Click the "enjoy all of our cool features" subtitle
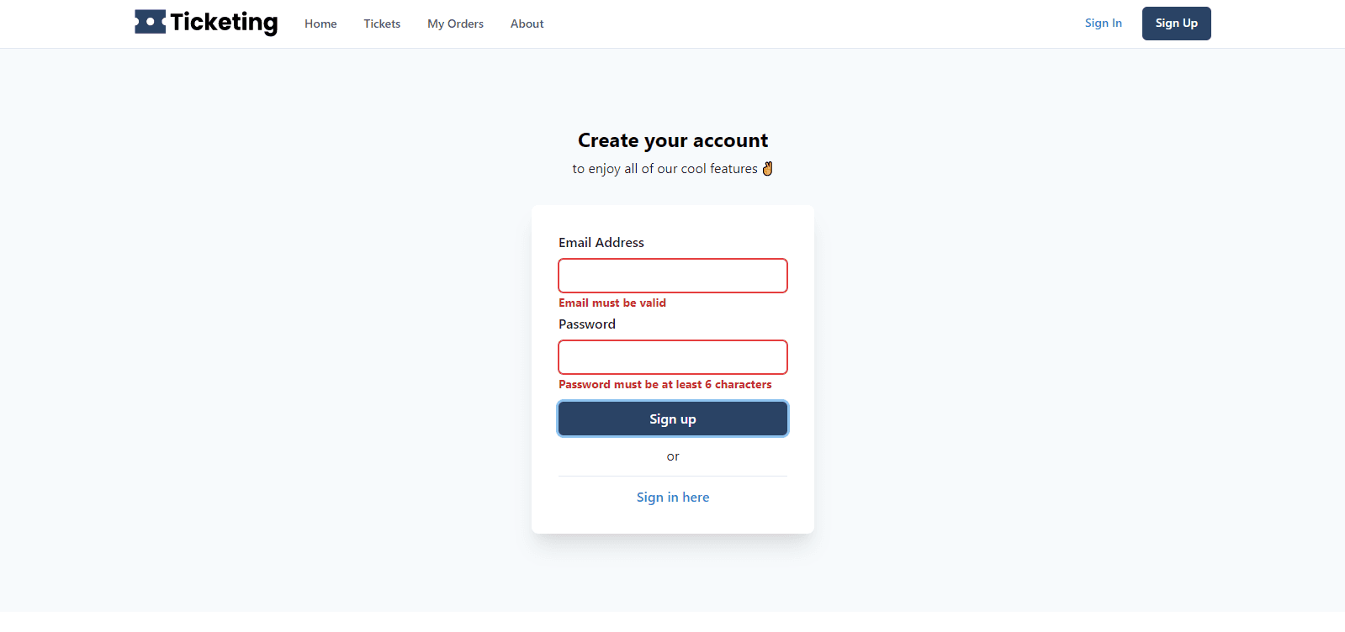Viewport: 1345px width, 632px height. 665,168
